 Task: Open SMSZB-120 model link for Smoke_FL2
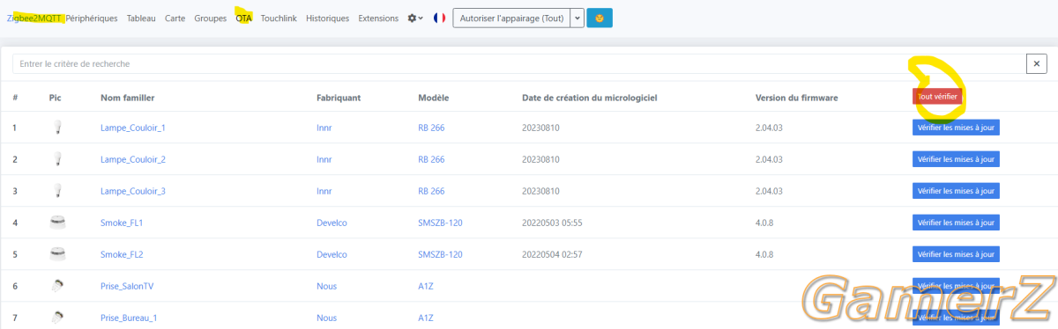point(440,254)
